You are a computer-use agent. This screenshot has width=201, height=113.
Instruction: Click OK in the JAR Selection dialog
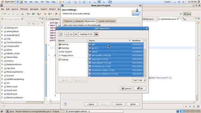pos(140,89)
